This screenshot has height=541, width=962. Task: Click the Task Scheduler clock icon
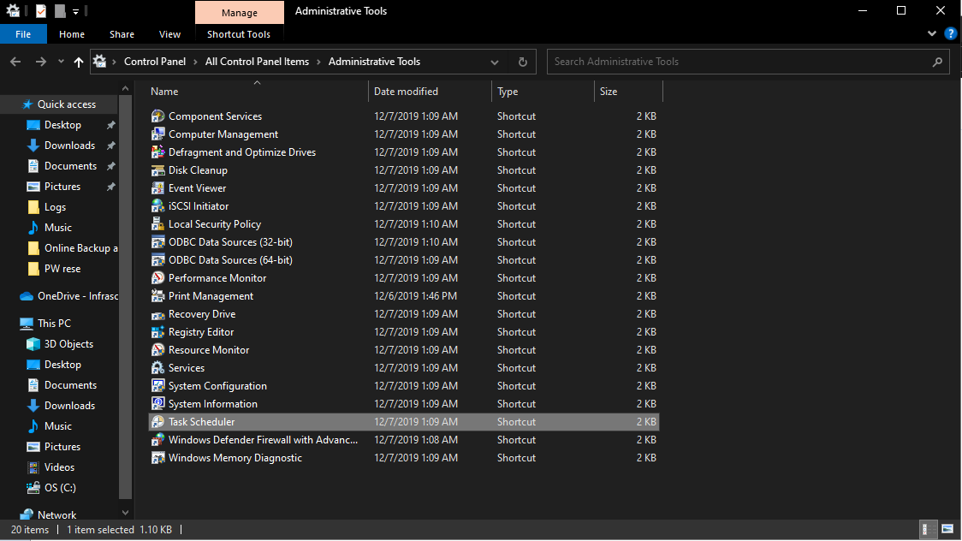pos(157,422)
